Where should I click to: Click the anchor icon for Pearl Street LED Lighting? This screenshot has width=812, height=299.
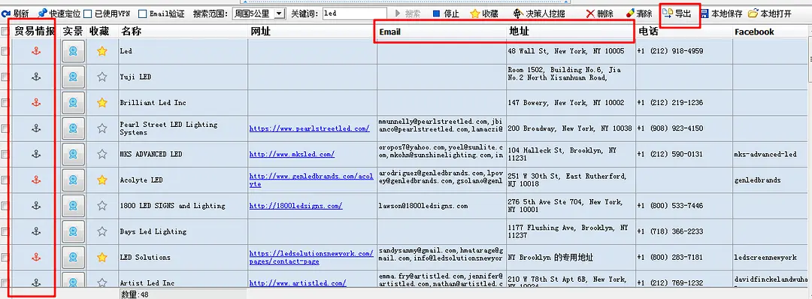(x=36, y=128)
